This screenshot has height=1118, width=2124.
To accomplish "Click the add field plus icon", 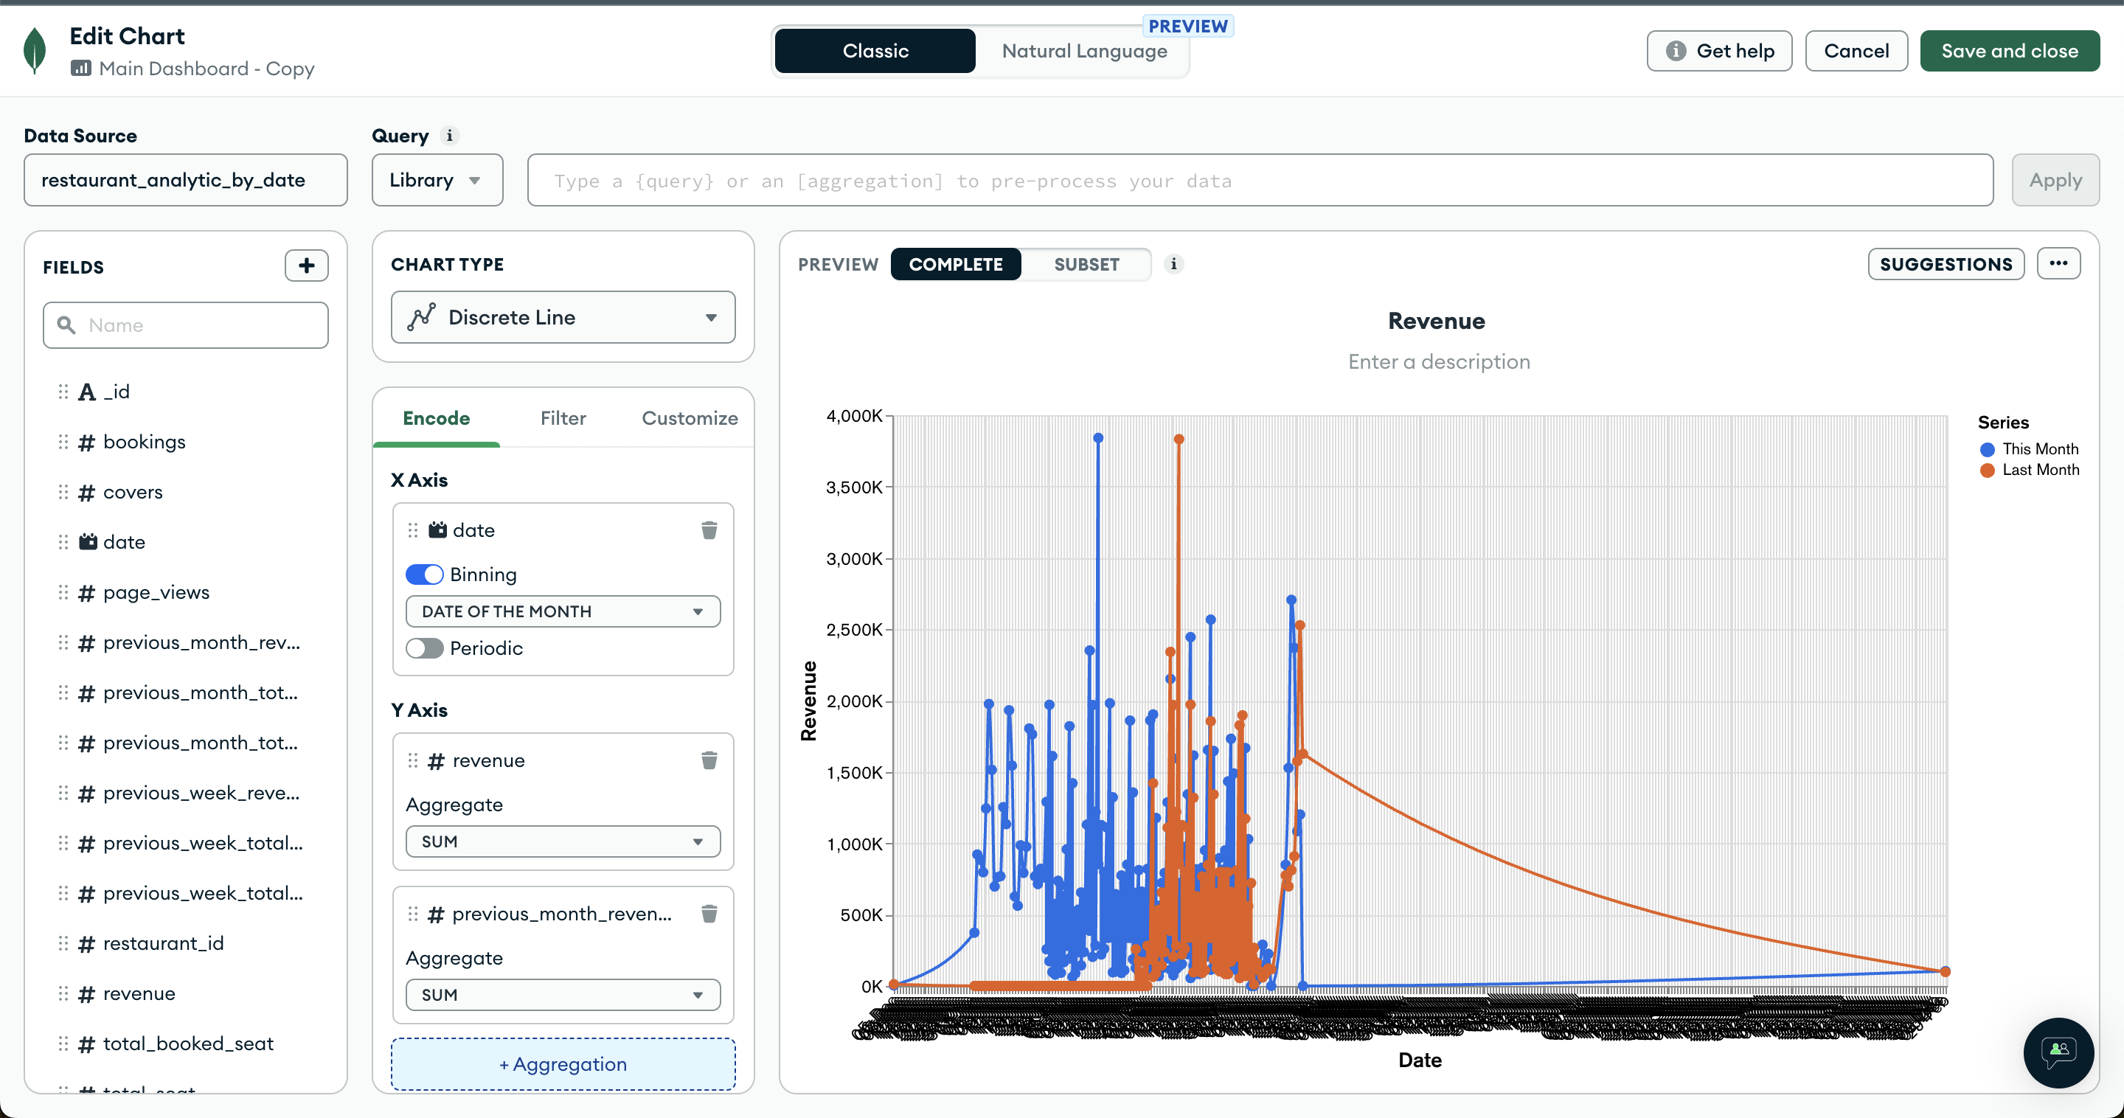I will pos(306,265).
